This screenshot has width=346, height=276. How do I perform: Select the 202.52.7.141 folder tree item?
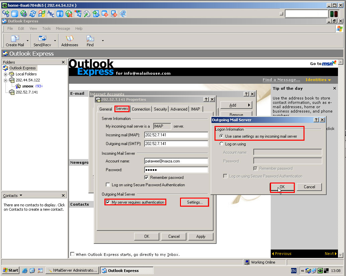click(x=26, y=92)
